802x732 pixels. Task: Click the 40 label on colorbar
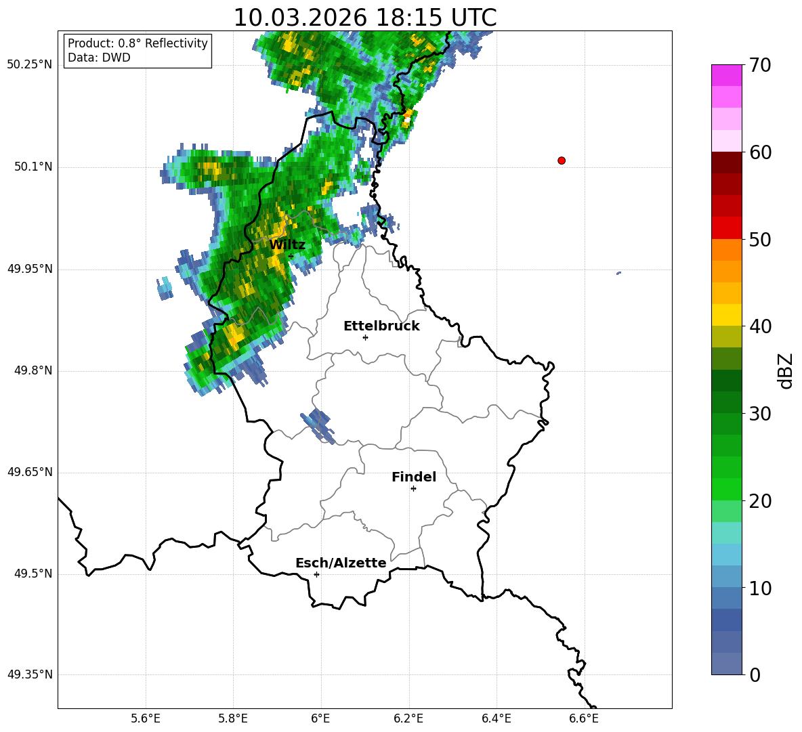coord(760,326)
